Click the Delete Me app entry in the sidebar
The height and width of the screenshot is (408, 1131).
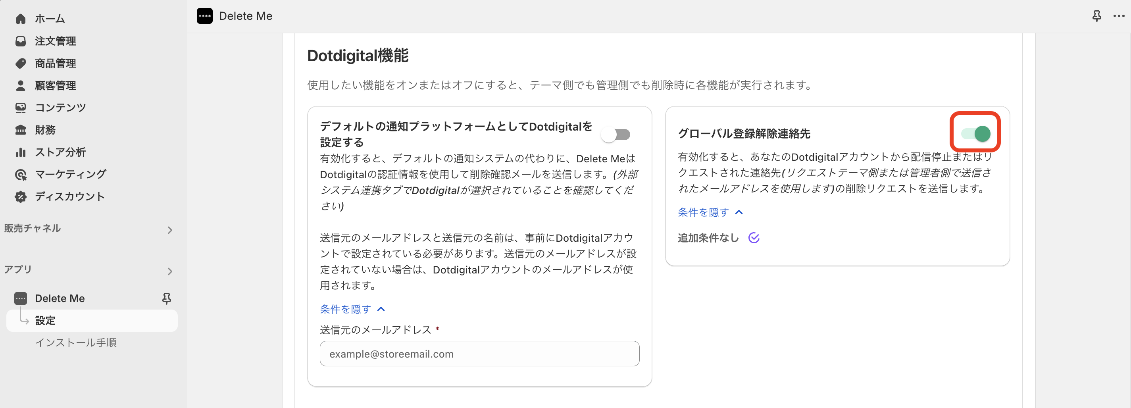pos(60,298)
